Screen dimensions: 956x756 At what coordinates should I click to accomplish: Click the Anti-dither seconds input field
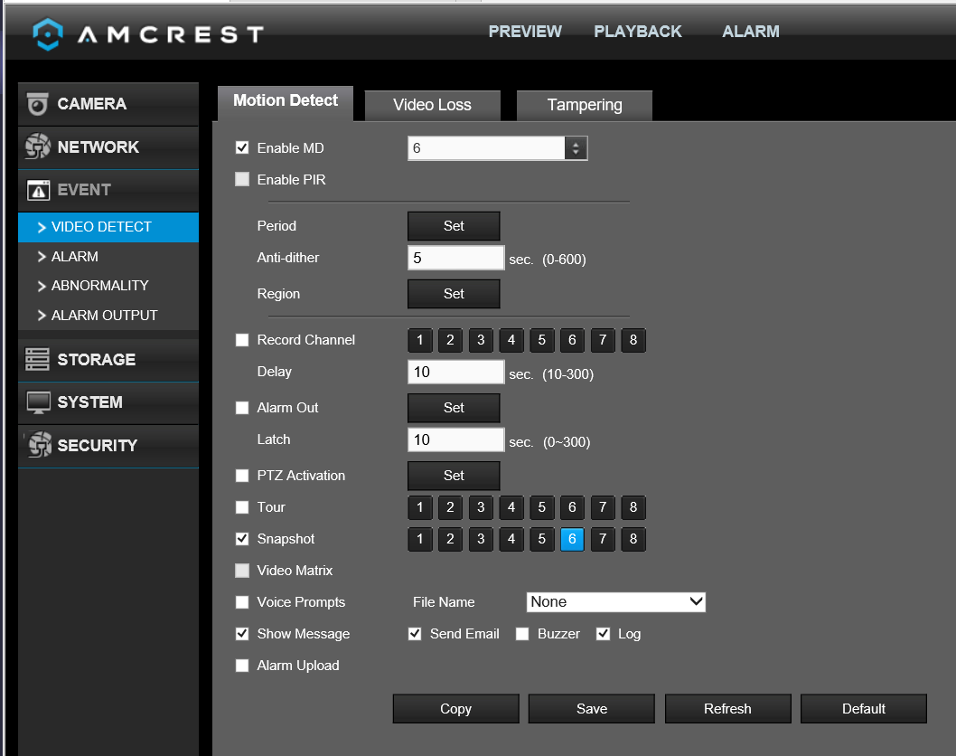point(455,258)
